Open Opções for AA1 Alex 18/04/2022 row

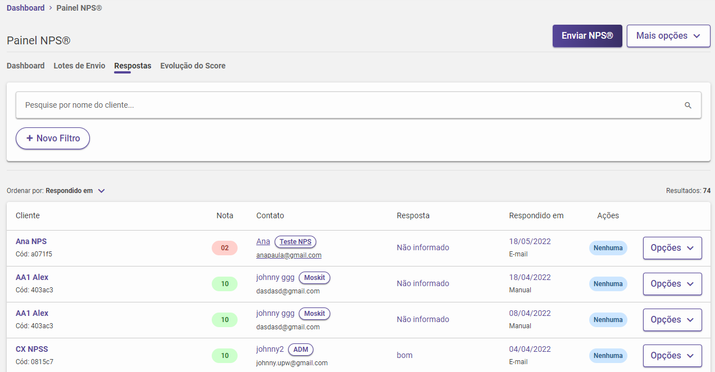672,284
